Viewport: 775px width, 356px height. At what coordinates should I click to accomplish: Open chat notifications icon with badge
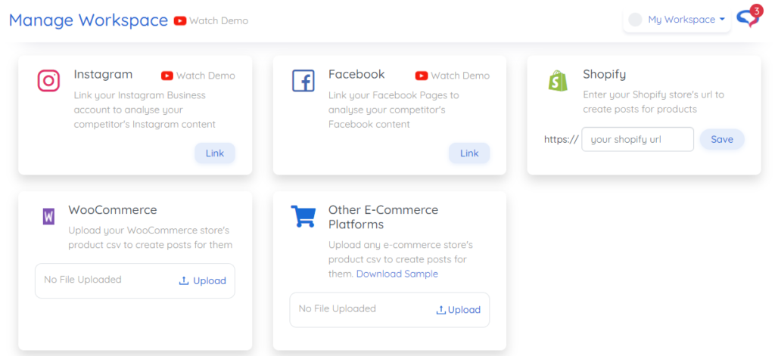747,18
